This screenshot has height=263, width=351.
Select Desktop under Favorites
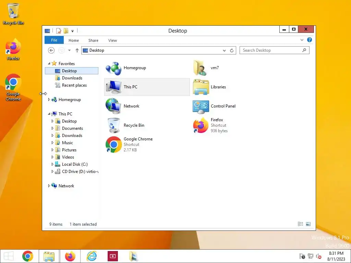pyautogui.click(x=72, y=71)
